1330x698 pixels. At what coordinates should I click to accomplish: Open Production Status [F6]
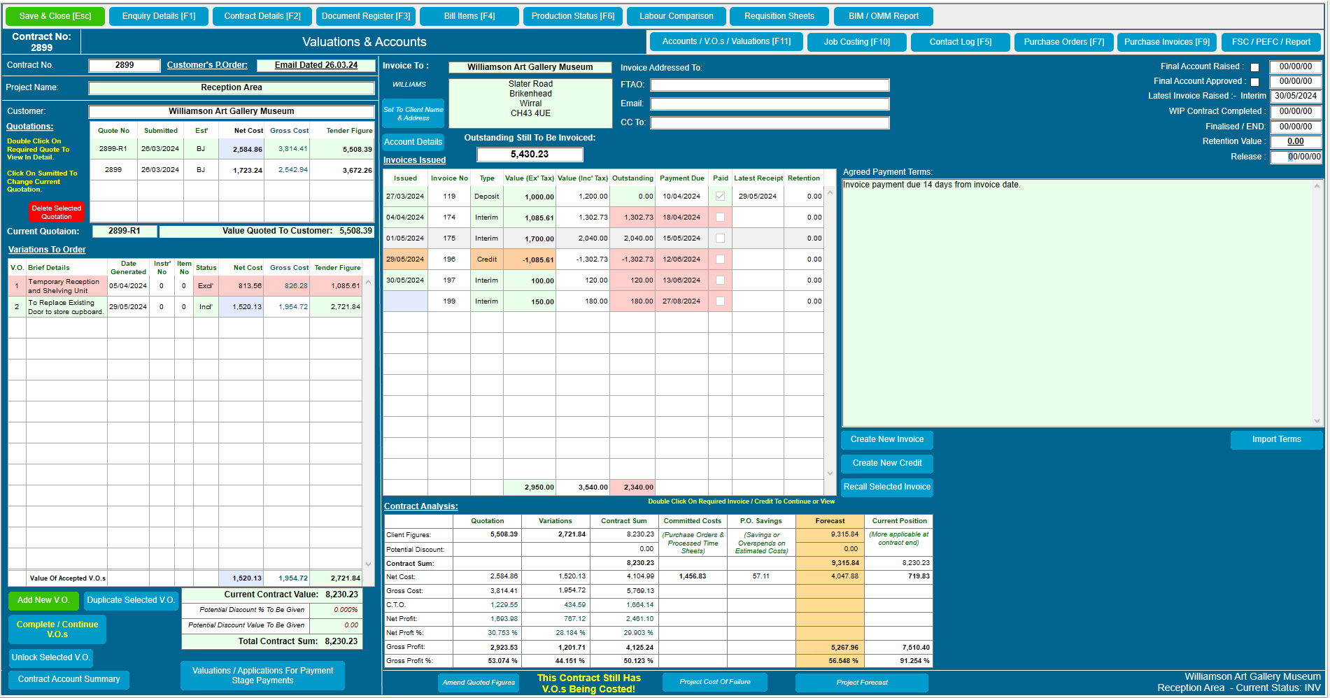(x=572, y=15)
